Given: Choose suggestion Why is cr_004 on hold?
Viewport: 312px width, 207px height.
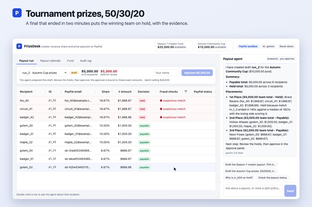Looking at the screenshot, I should pyautogui.click(x=239, y=177).
